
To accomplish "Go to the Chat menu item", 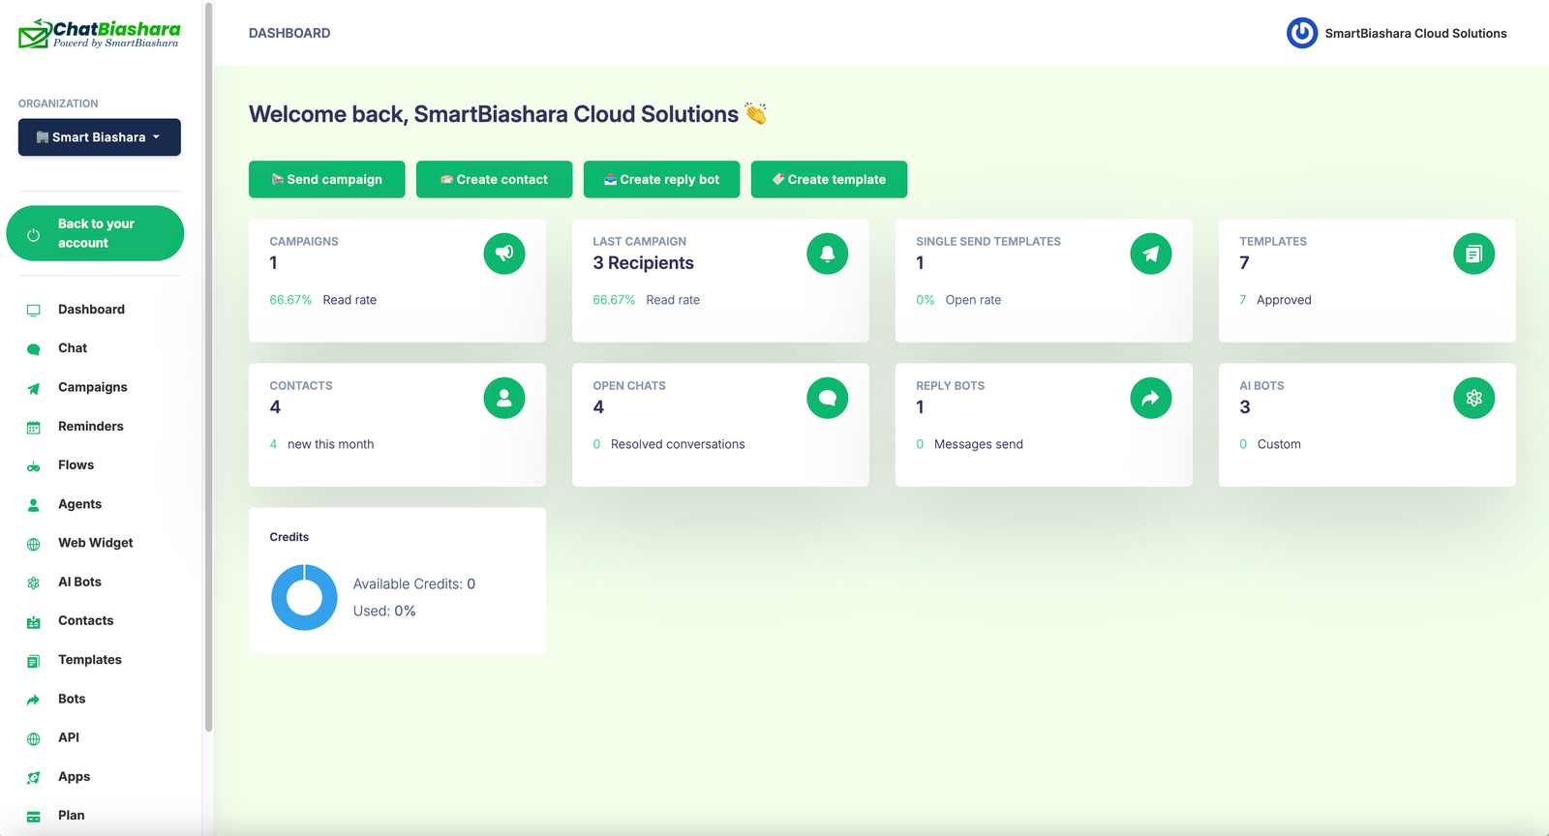I will point(73,348).
